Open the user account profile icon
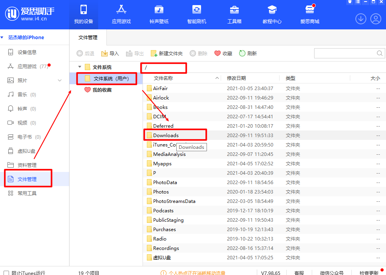 (x=376, y=19)
